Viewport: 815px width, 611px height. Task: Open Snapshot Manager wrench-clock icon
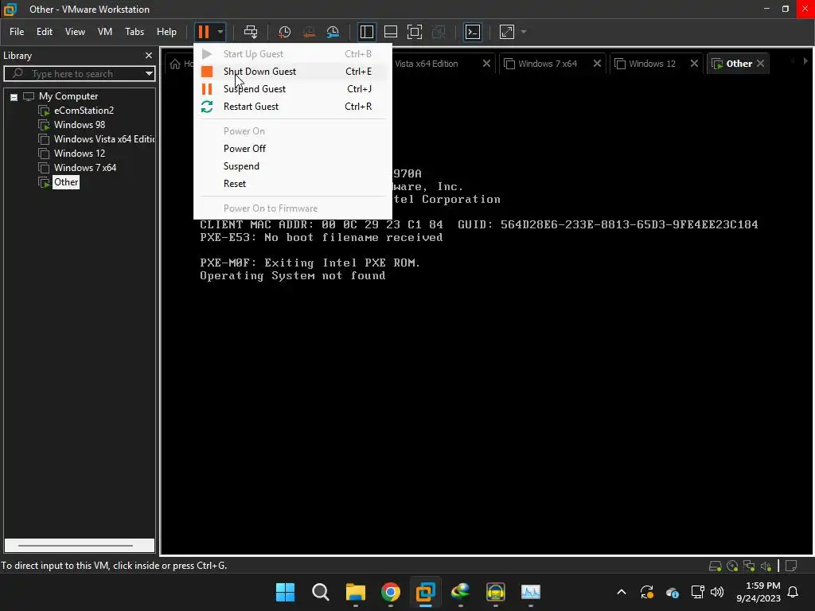pos(333,32)
